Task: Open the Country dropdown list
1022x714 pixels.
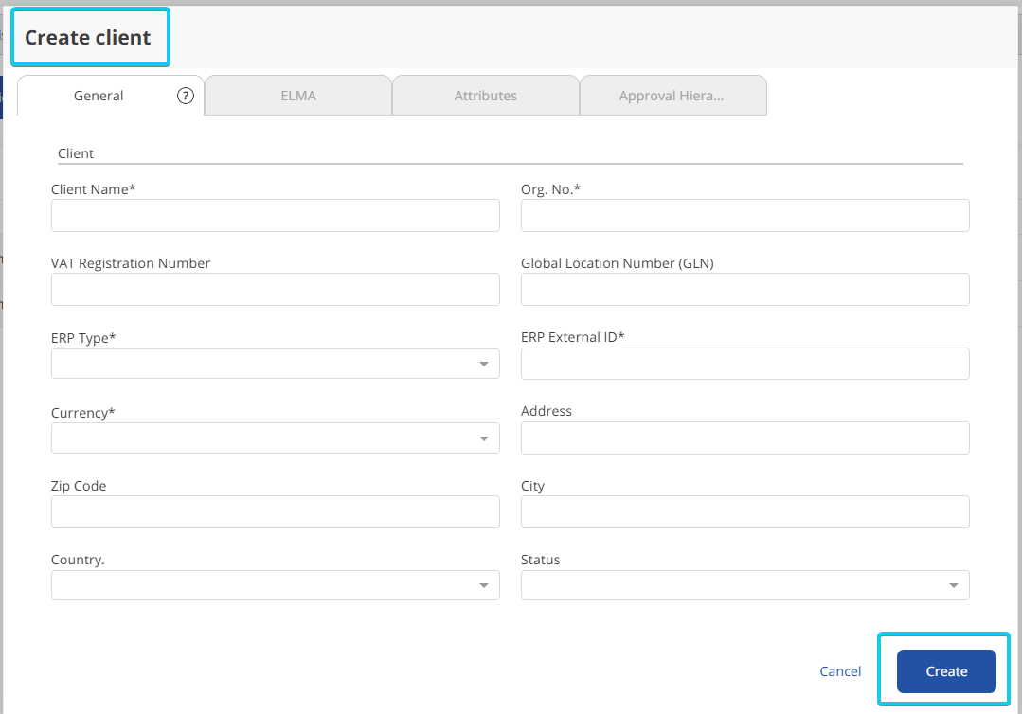Action: (x=276, y=585)
